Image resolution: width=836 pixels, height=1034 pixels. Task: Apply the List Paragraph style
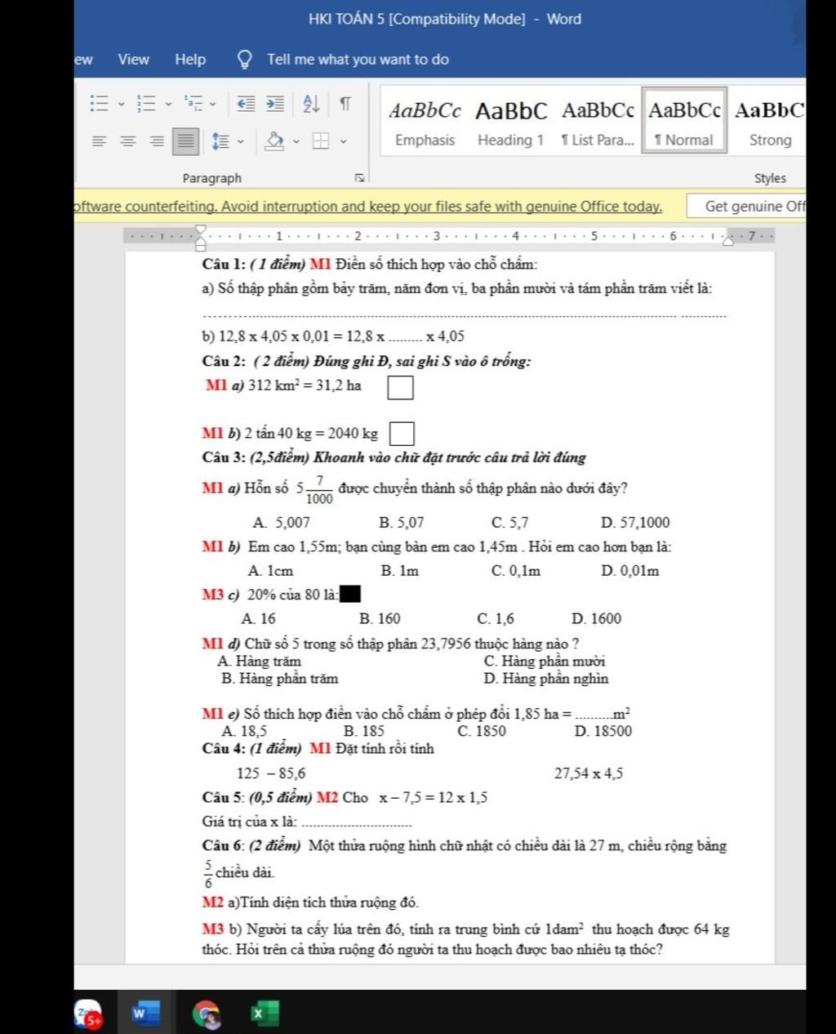click(598, 123)
